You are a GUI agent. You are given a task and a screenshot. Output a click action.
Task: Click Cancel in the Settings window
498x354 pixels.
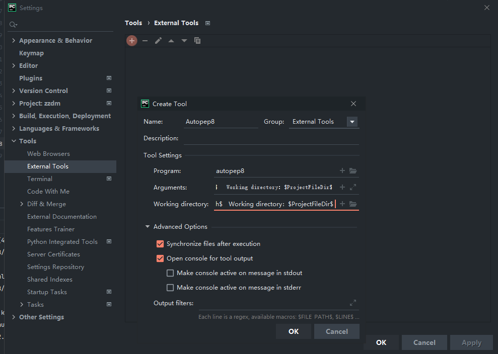click(424, 342)
